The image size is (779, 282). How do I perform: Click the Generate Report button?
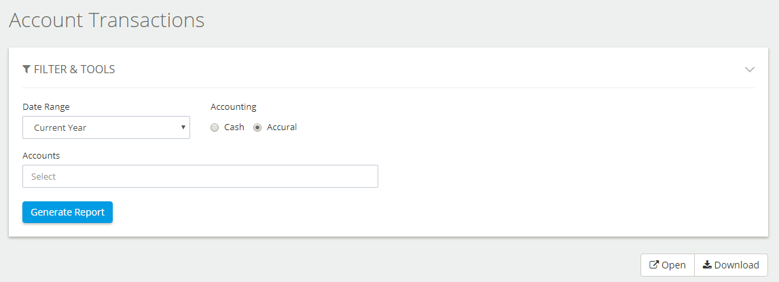pyautogui.click(x=67, y=212)
